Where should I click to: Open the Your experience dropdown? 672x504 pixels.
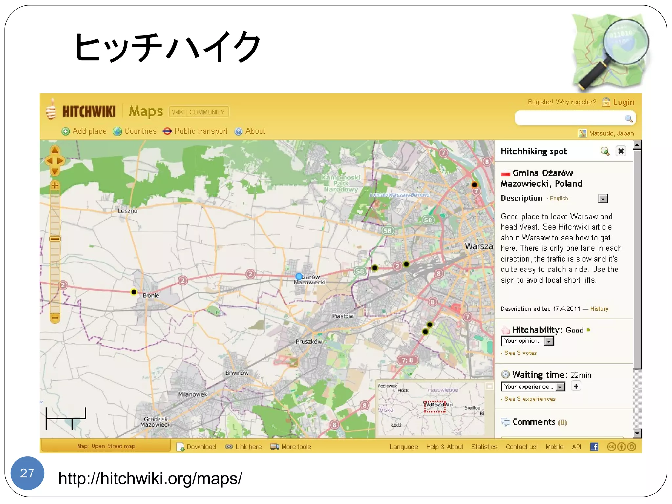point(533,387)
